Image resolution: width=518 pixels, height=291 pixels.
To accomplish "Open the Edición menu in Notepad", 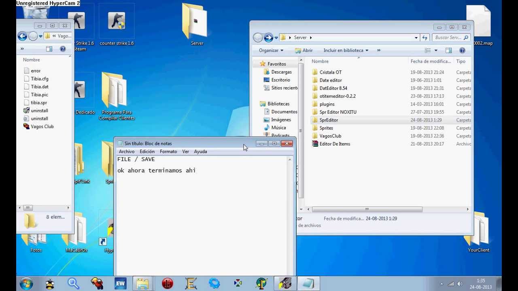I will click(x=147, y=152).
